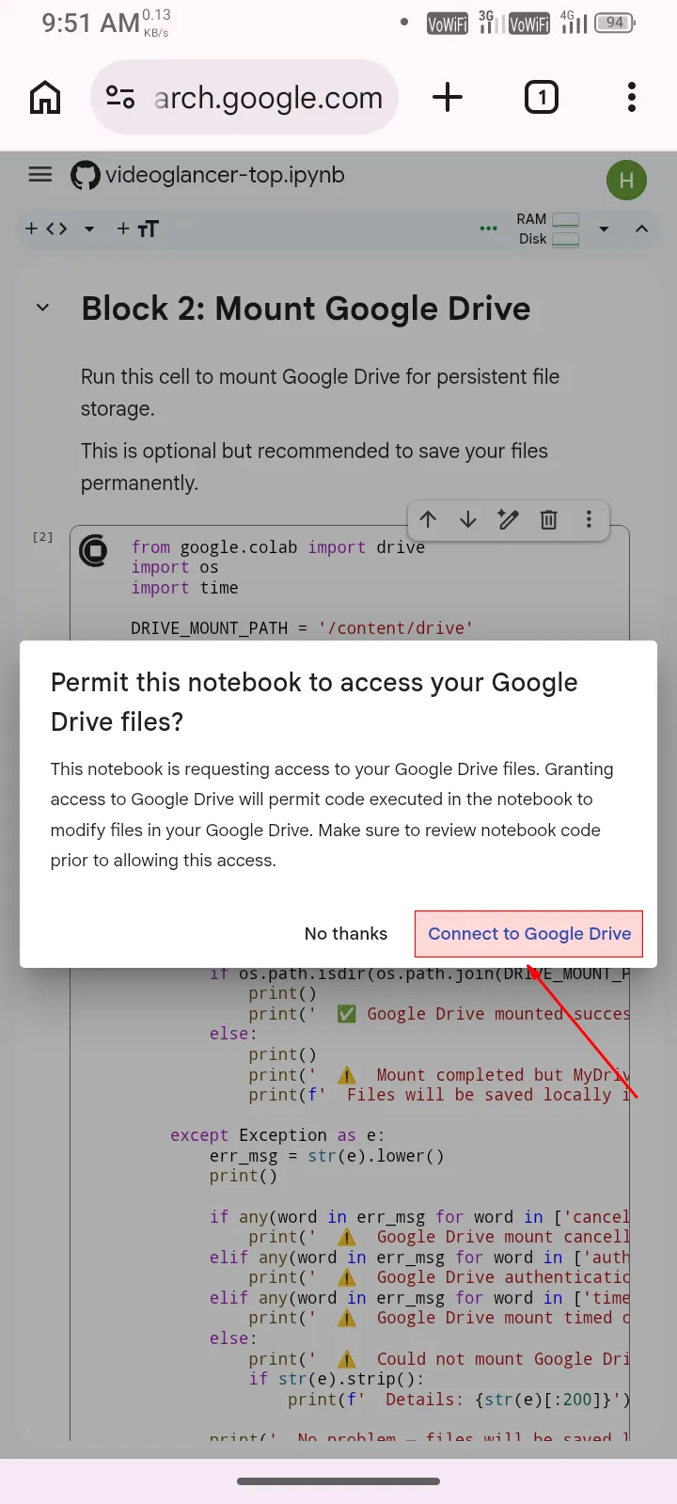Open a new browser tab with plus
677x1504 pixels.
[448, 97]
